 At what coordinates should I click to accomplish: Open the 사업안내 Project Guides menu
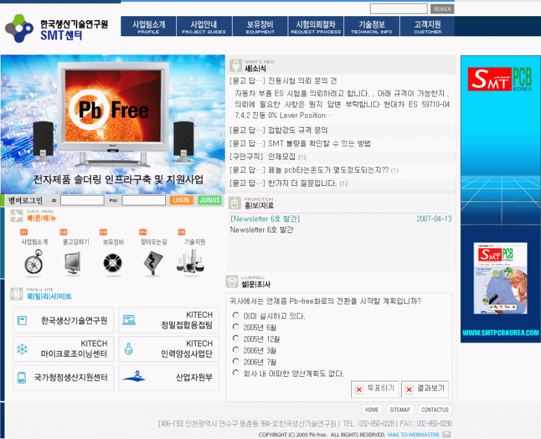tap(204, 27)
